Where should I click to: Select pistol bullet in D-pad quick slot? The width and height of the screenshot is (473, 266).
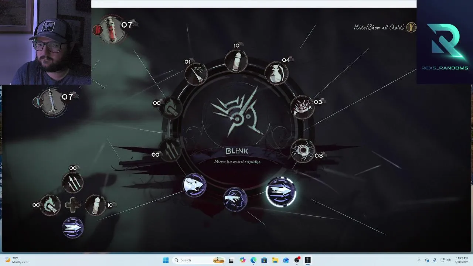(x=95, y=205)
